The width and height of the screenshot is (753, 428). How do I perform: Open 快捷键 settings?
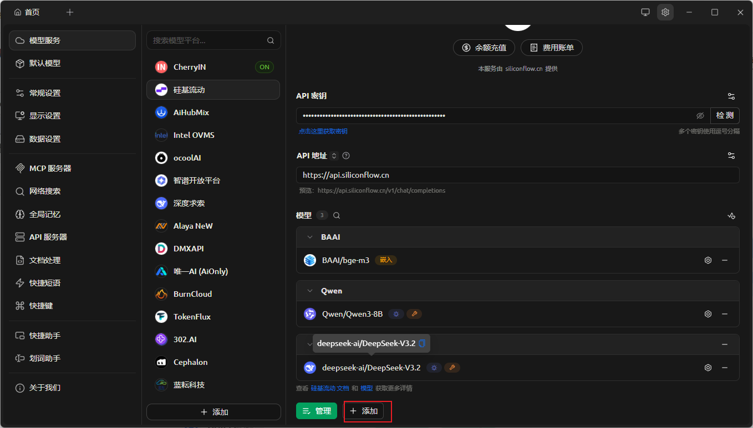pyautogui.click(x=72, y=306)
